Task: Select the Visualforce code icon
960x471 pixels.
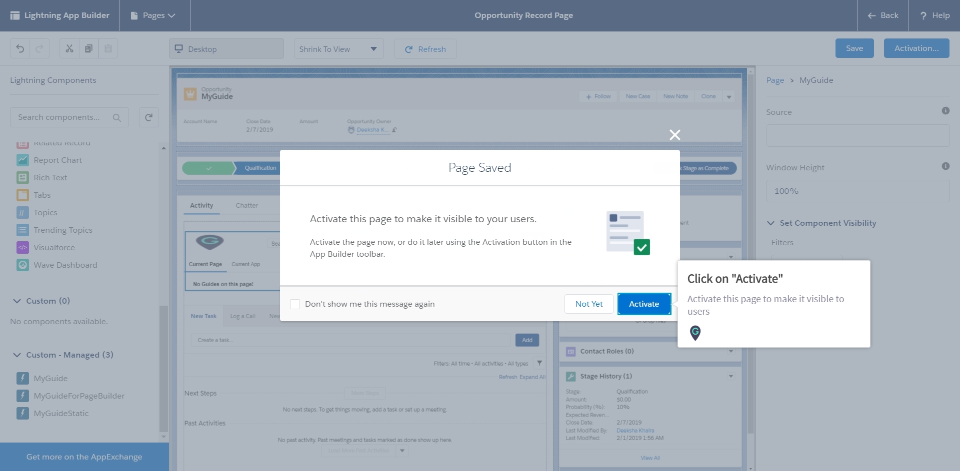Action: [x=22, y=247]
